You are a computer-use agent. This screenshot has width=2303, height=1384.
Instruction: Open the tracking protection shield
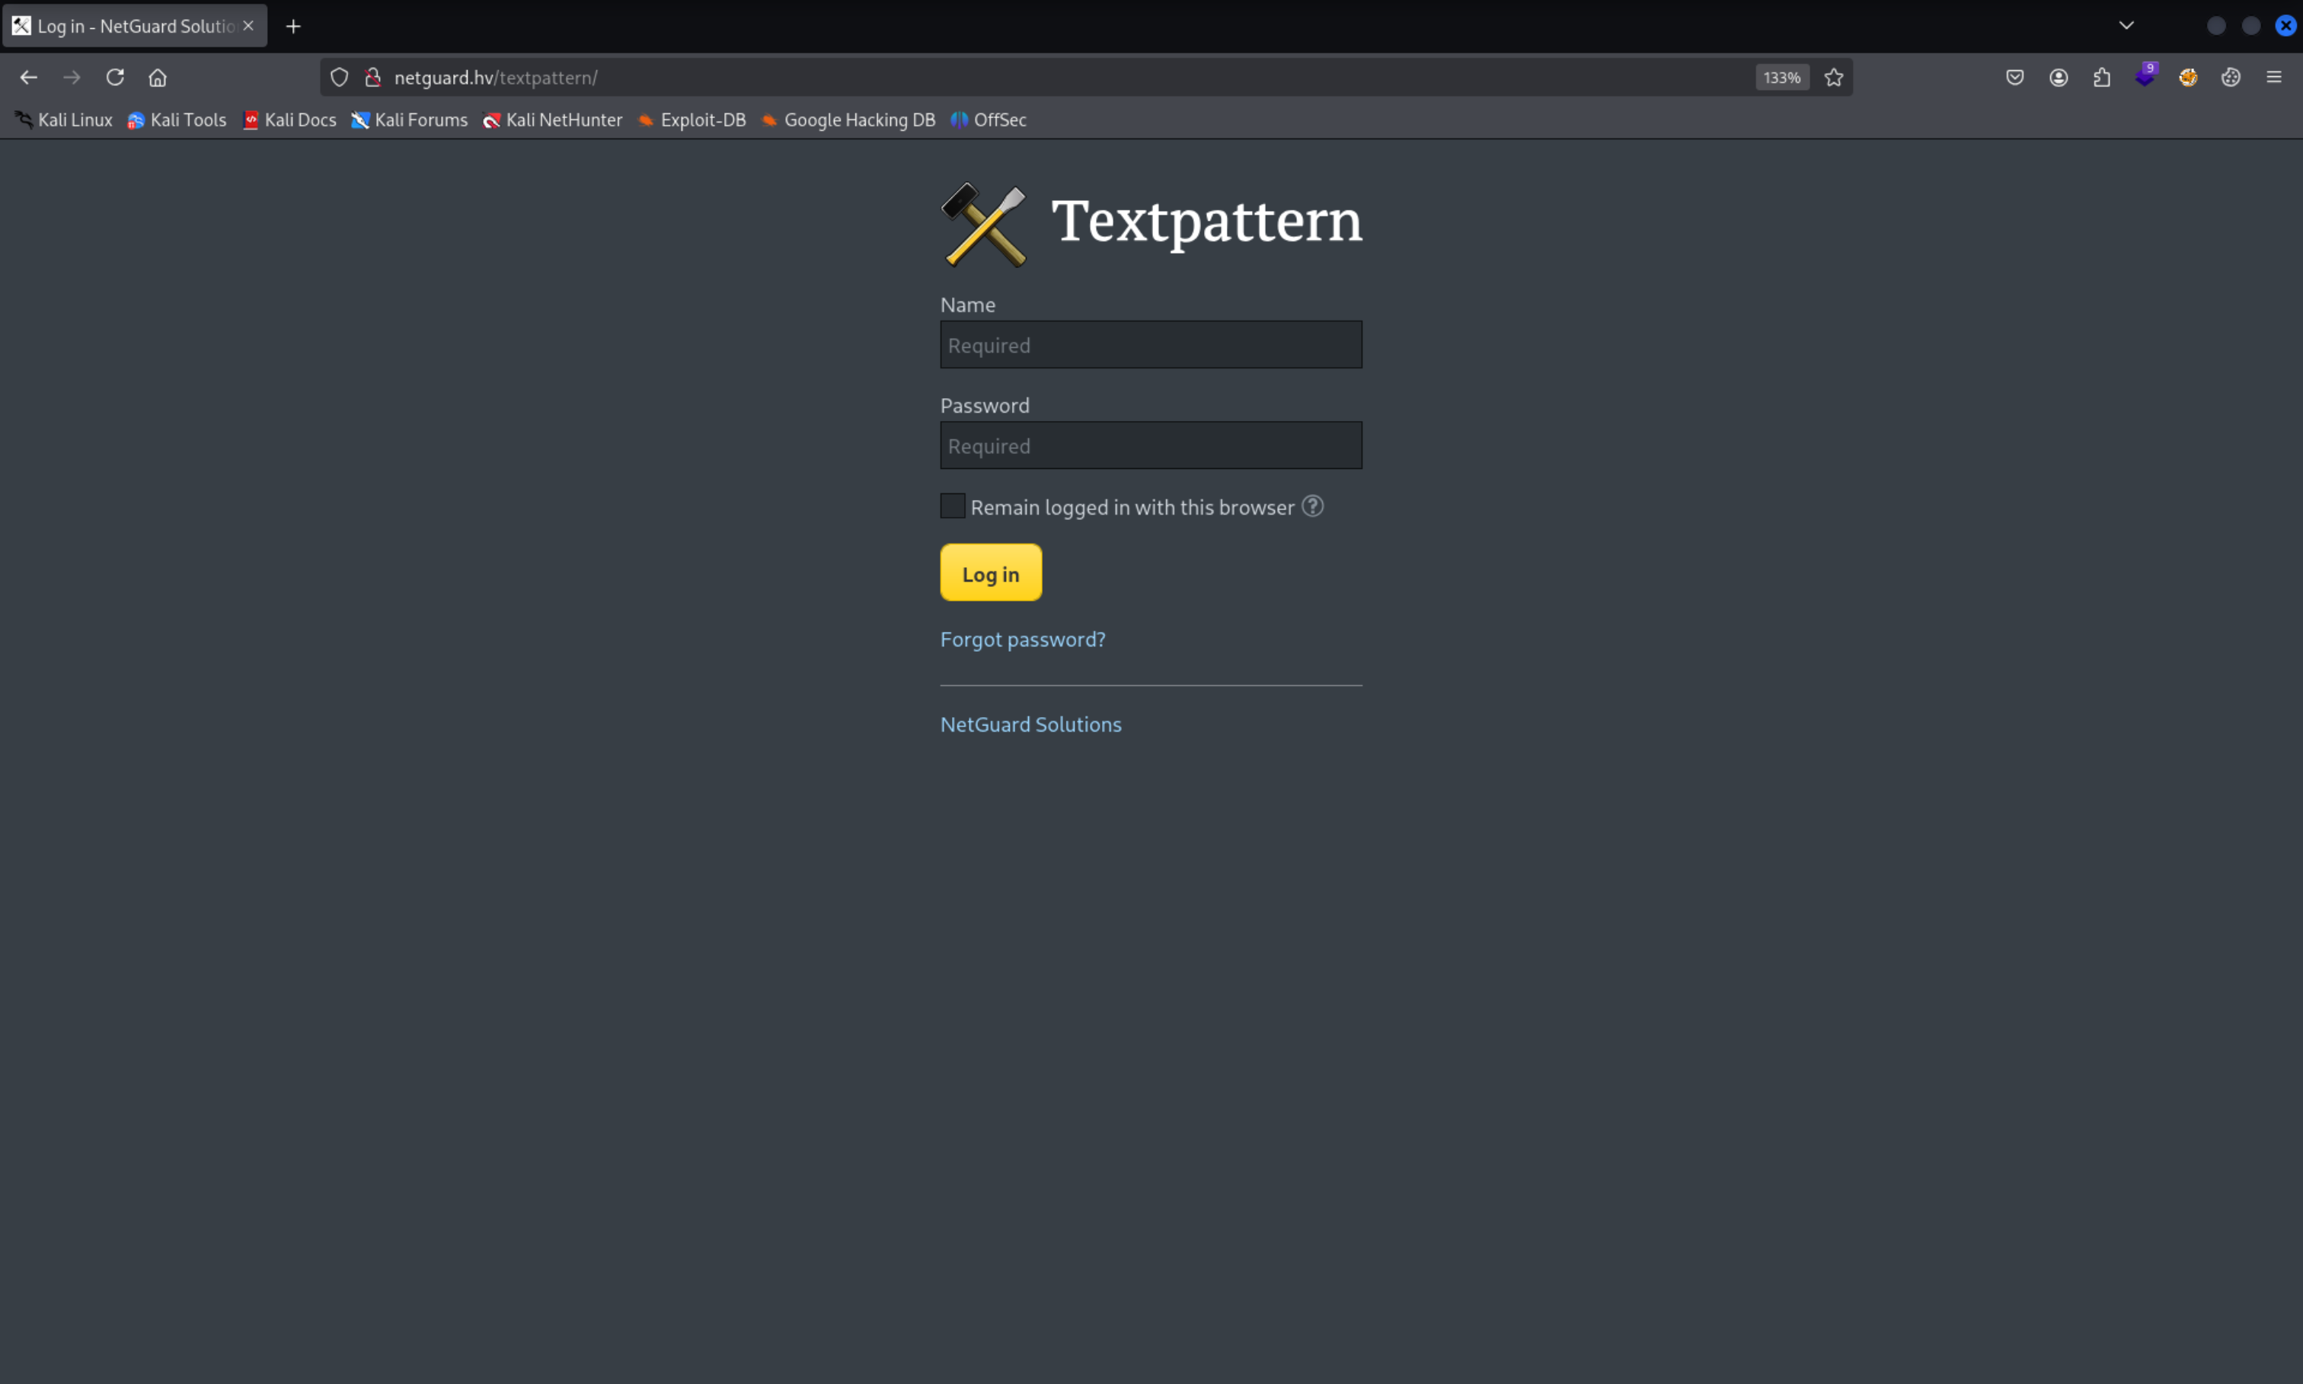[x=340, y=78]
